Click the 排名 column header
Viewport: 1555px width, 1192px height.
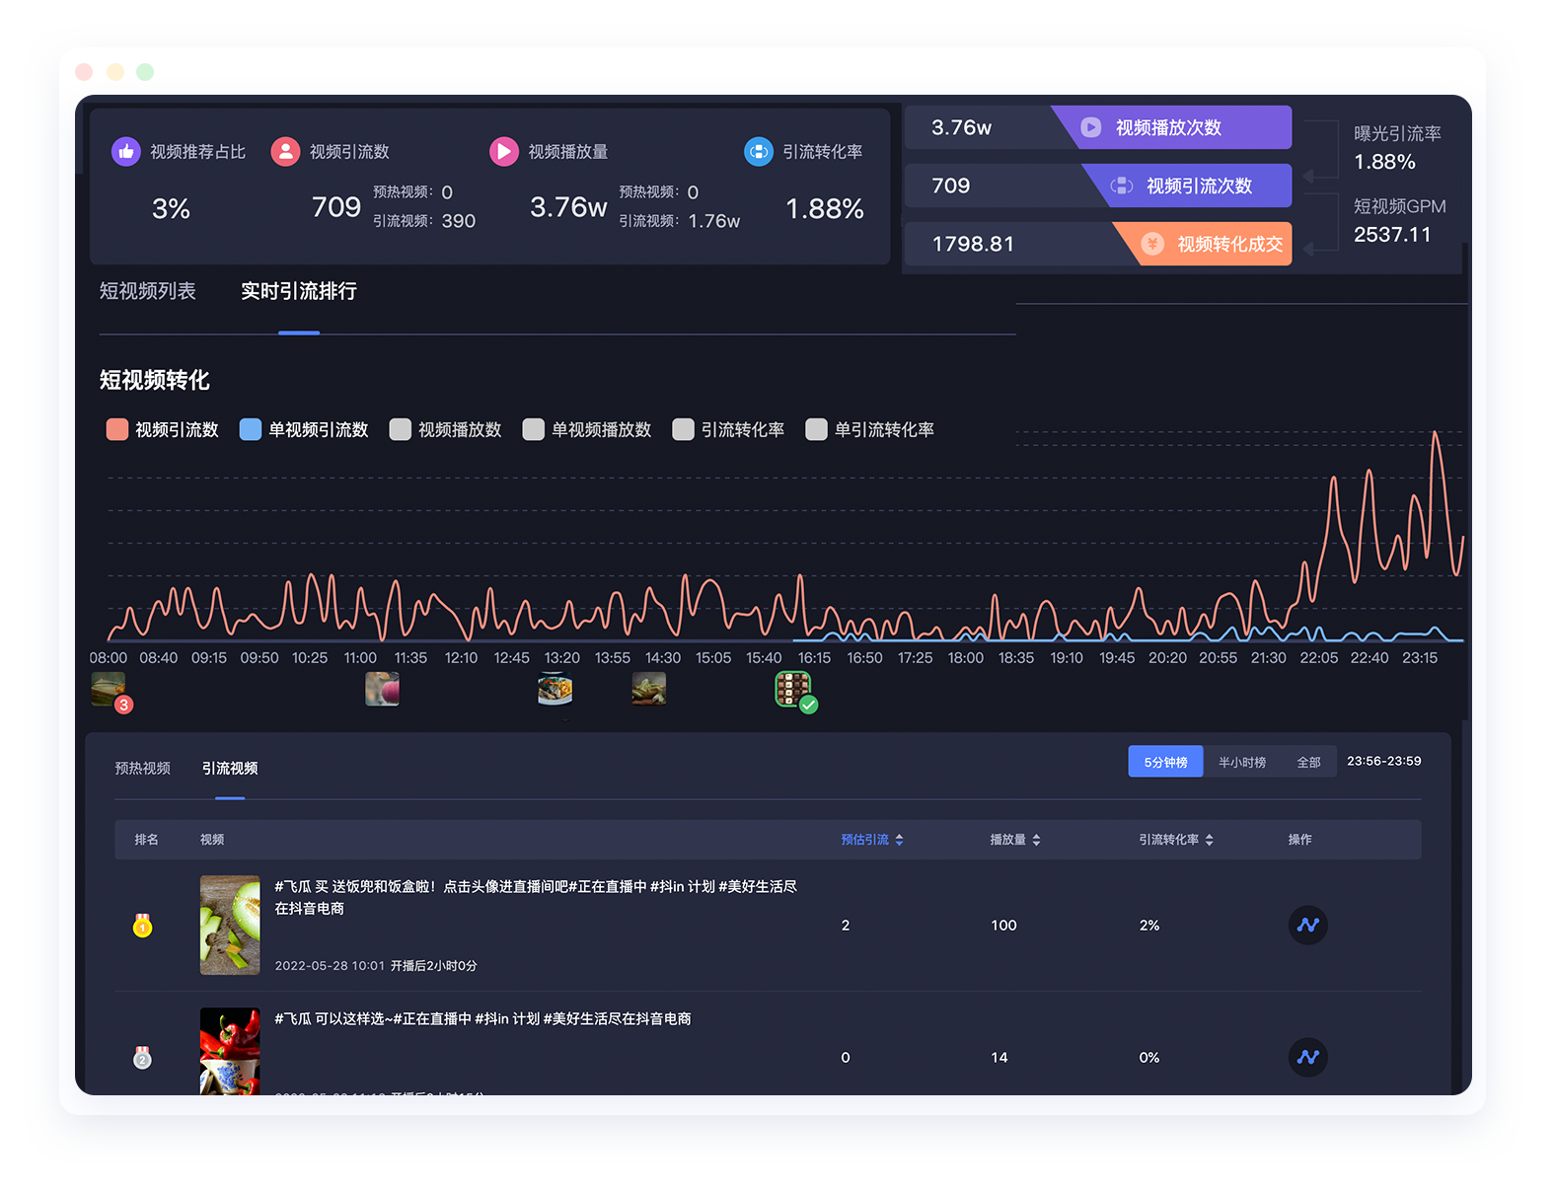coord(146,840)
